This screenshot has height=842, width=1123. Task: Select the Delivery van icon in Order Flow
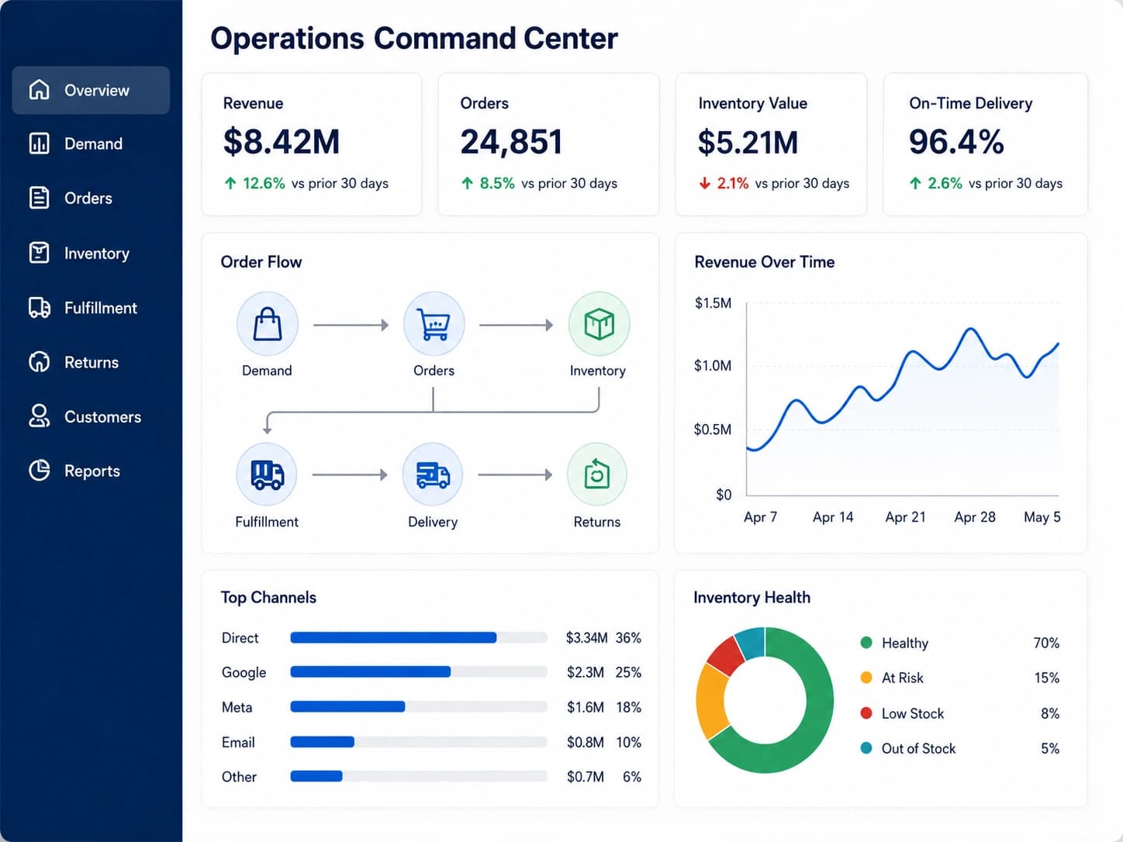pyautogui.click(x=433, y=474)
